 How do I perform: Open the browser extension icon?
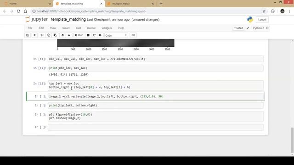pos(272,11)
